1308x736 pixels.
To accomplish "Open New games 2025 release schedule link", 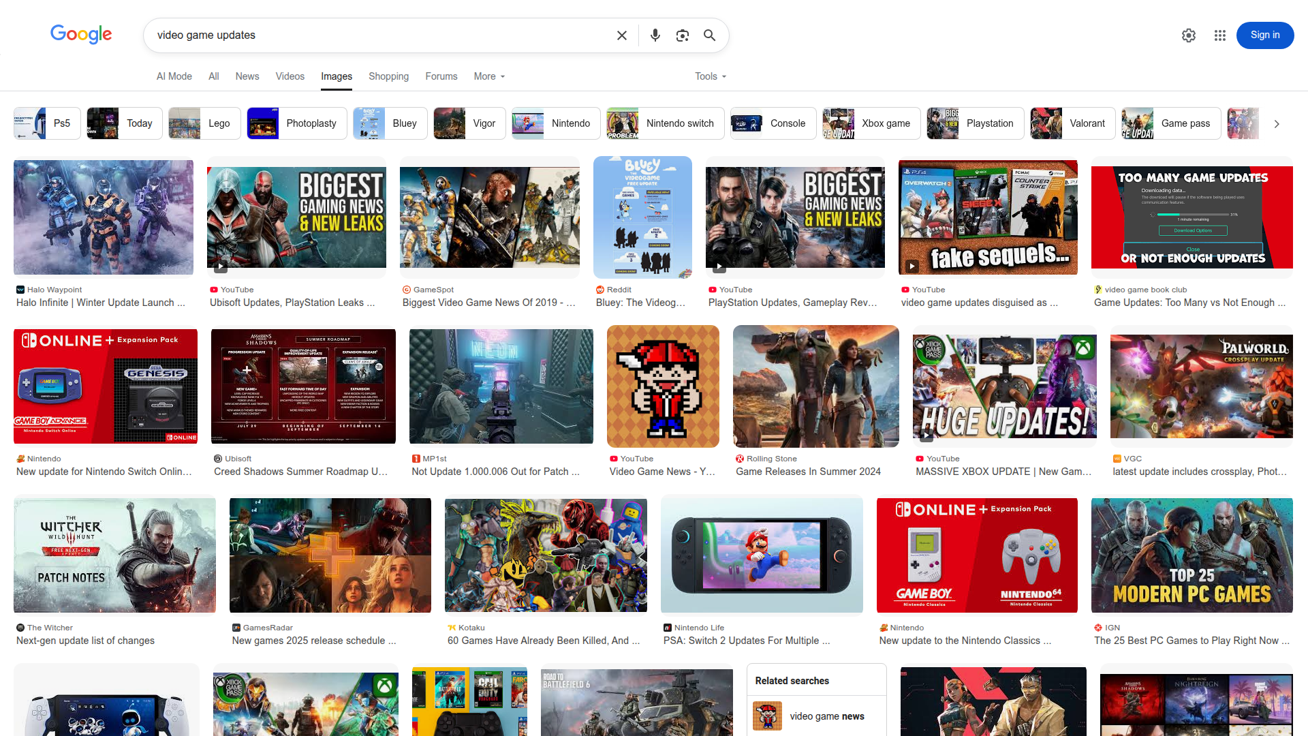I will (x=314, y=641).
